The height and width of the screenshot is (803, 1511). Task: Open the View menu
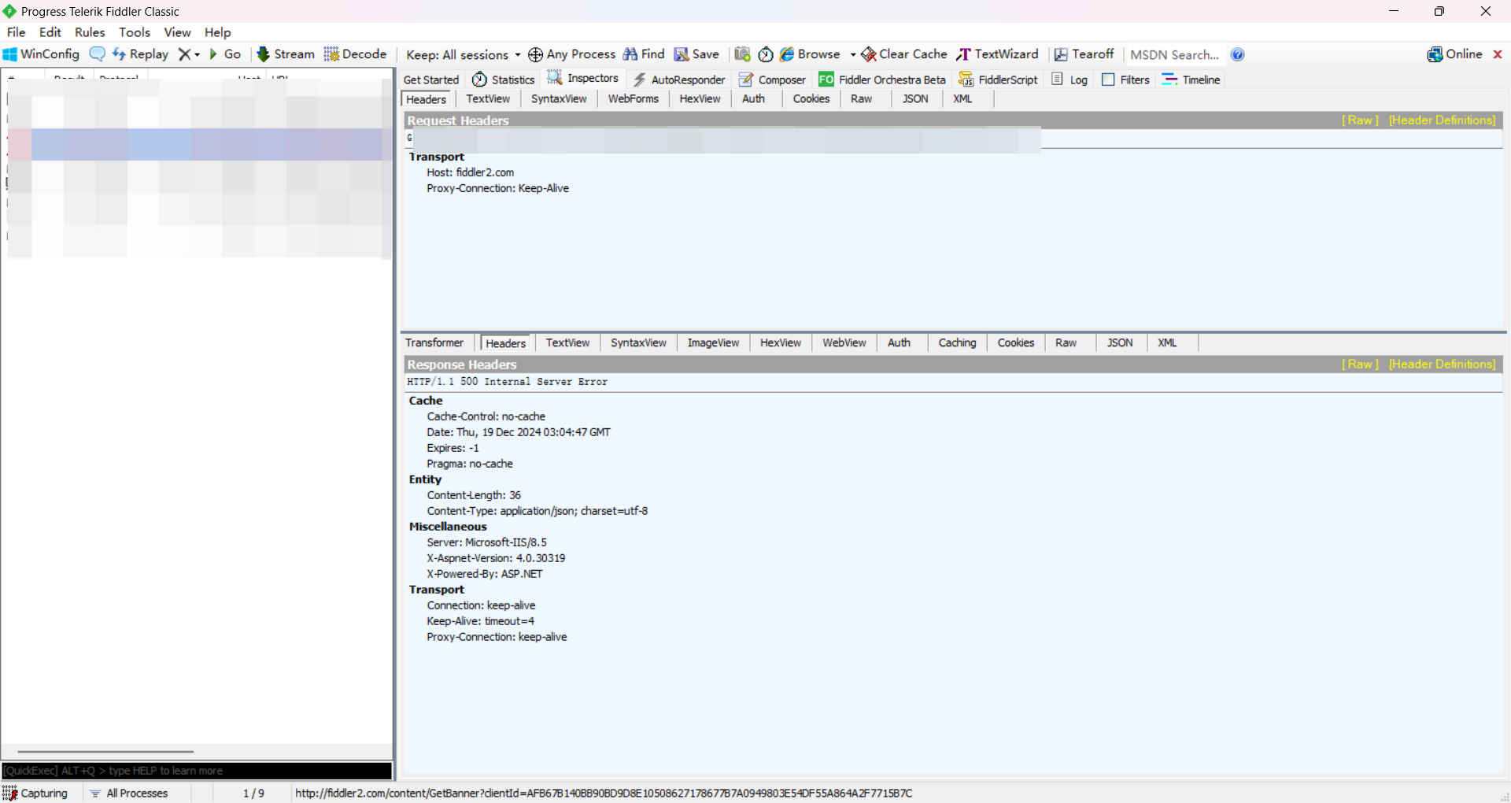click(177, 32)
